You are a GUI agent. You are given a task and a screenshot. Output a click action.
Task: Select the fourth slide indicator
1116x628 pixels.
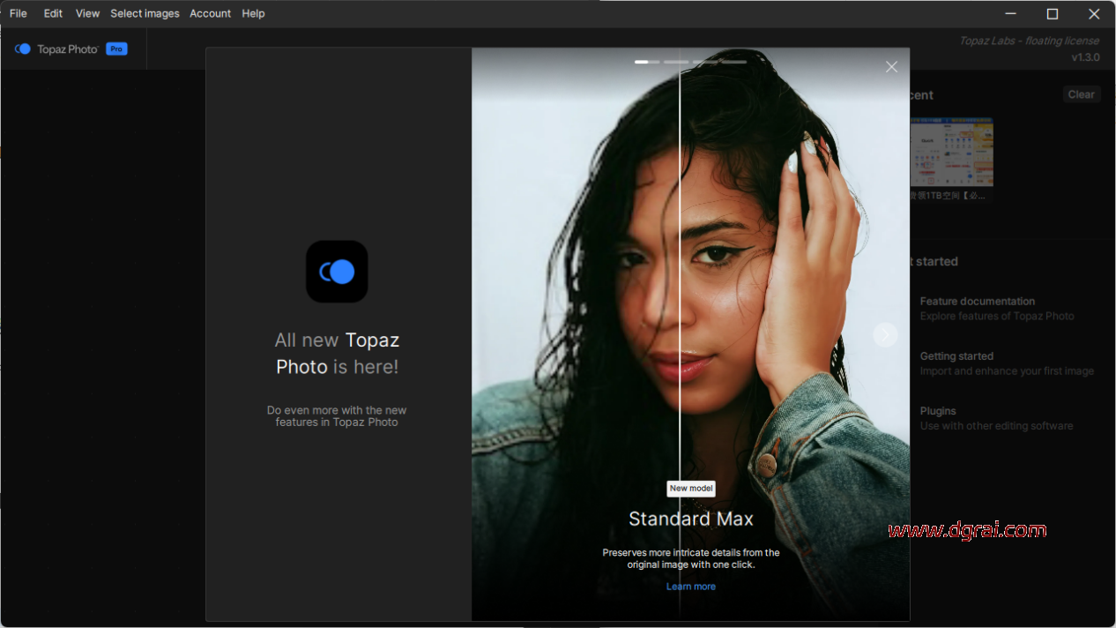734,62
